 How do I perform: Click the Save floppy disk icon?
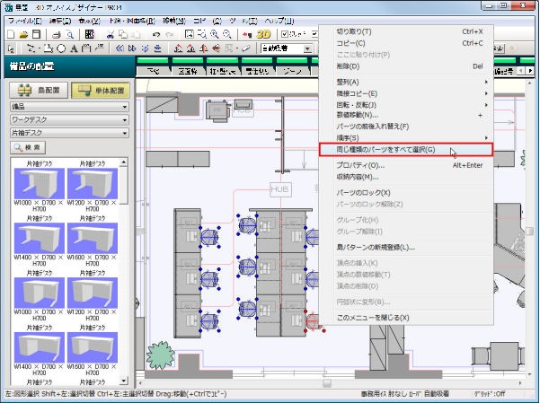37,34
